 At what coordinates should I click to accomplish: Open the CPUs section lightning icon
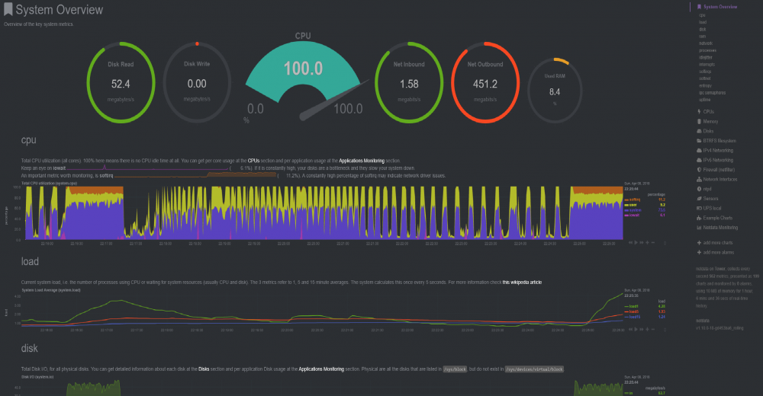(699, 112)
